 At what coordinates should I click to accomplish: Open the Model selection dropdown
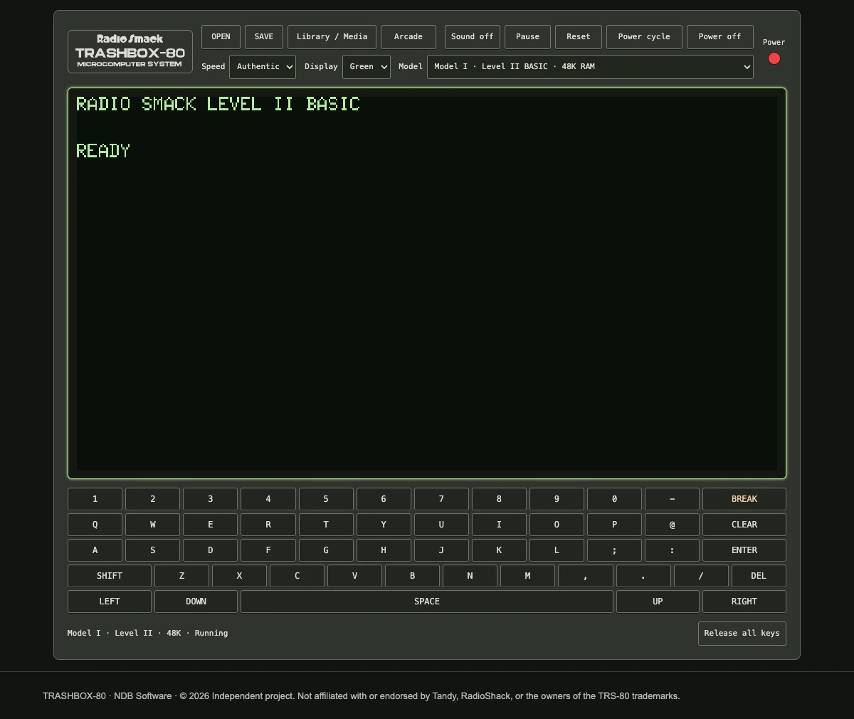click(590, 67)
